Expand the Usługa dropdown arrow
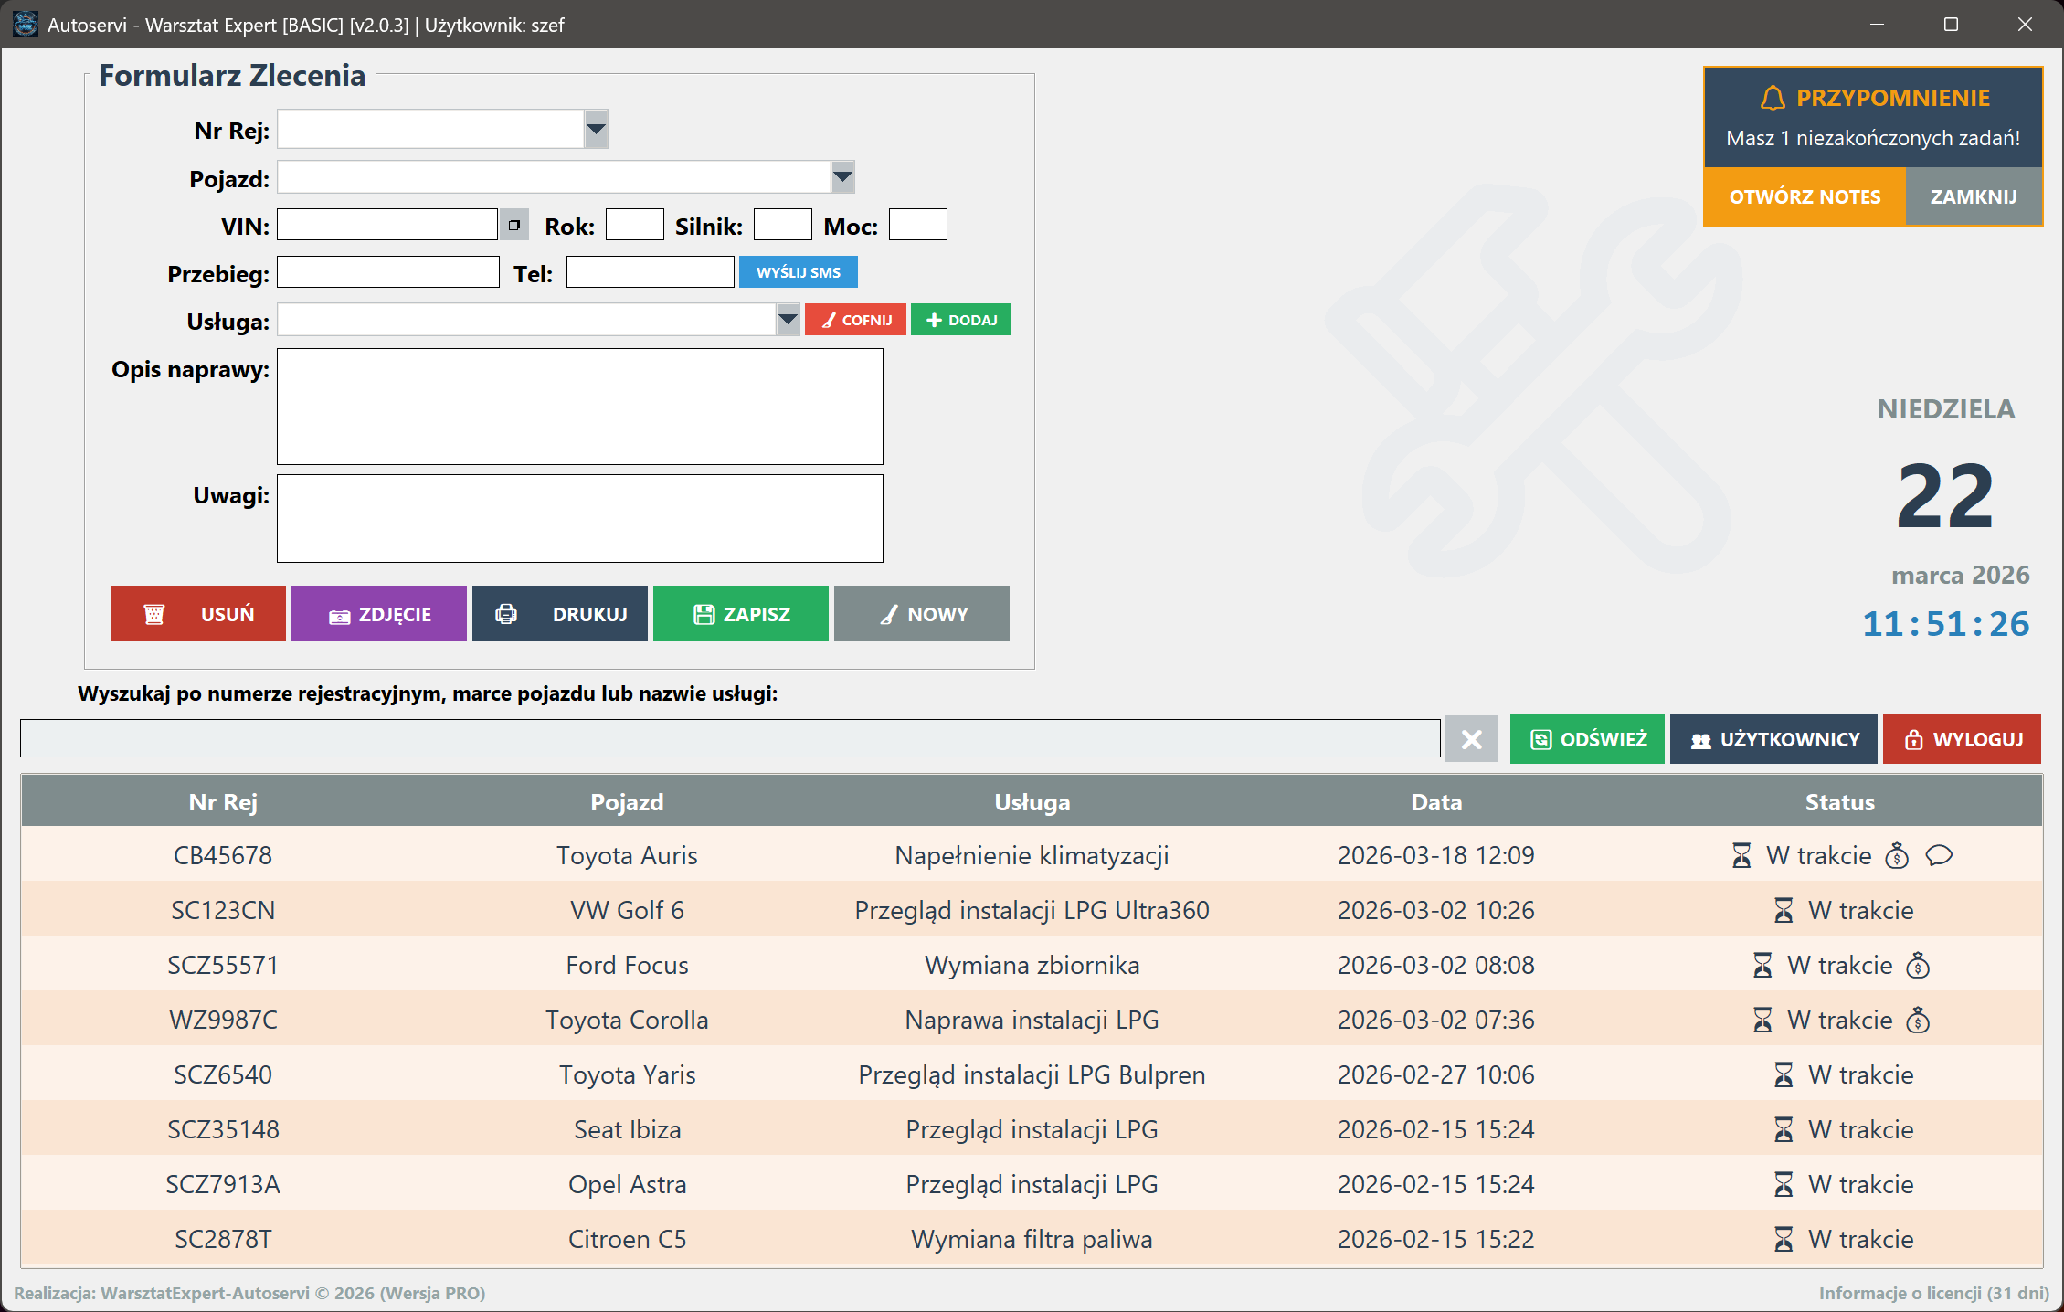 (x=788, y=320)
